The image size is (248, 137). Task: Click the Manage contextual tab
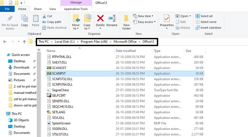(76, 3)
